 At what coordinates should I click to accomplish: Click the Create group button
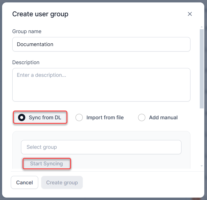coord(62,183)
